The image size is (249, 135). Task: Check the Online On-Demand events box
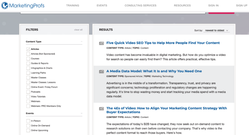pyautogui.click(x=28, y=125)
